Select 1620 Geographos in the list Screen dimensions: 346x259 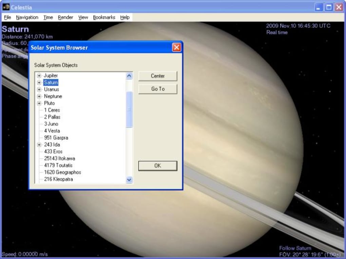pyautogui.click(x=62, y=172)
